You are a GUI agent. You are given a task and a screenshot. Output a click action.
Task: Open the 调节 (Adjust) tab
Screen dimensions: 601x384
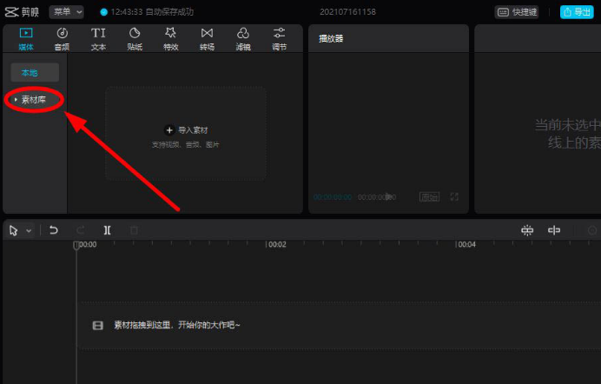click(279, 39)
